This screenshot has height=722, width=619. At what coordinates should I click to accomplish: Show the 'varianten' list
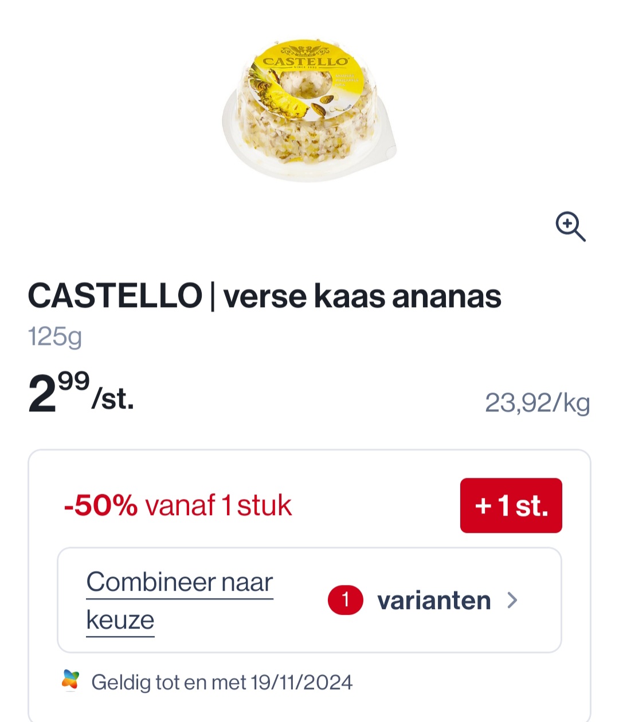(x=434, y=601)
